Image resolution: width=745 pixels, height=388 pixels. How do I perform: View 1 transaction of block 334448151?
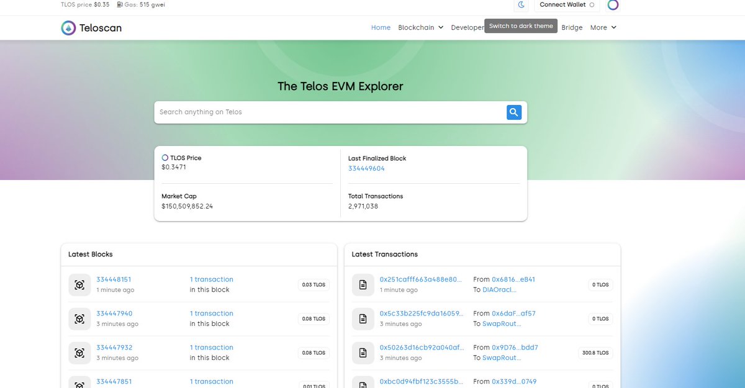click(x=212, y=279)
